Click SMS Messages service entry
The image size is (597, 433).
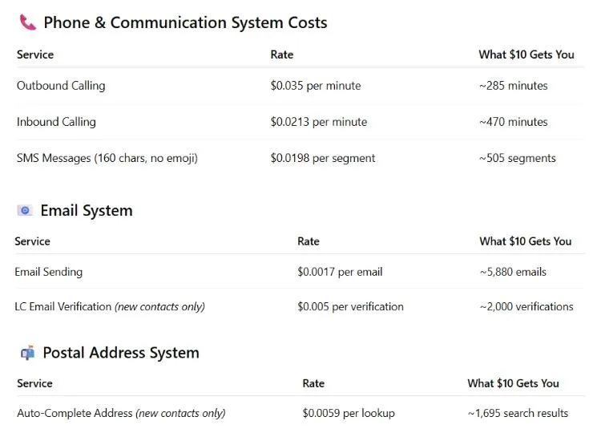[107, 158]
